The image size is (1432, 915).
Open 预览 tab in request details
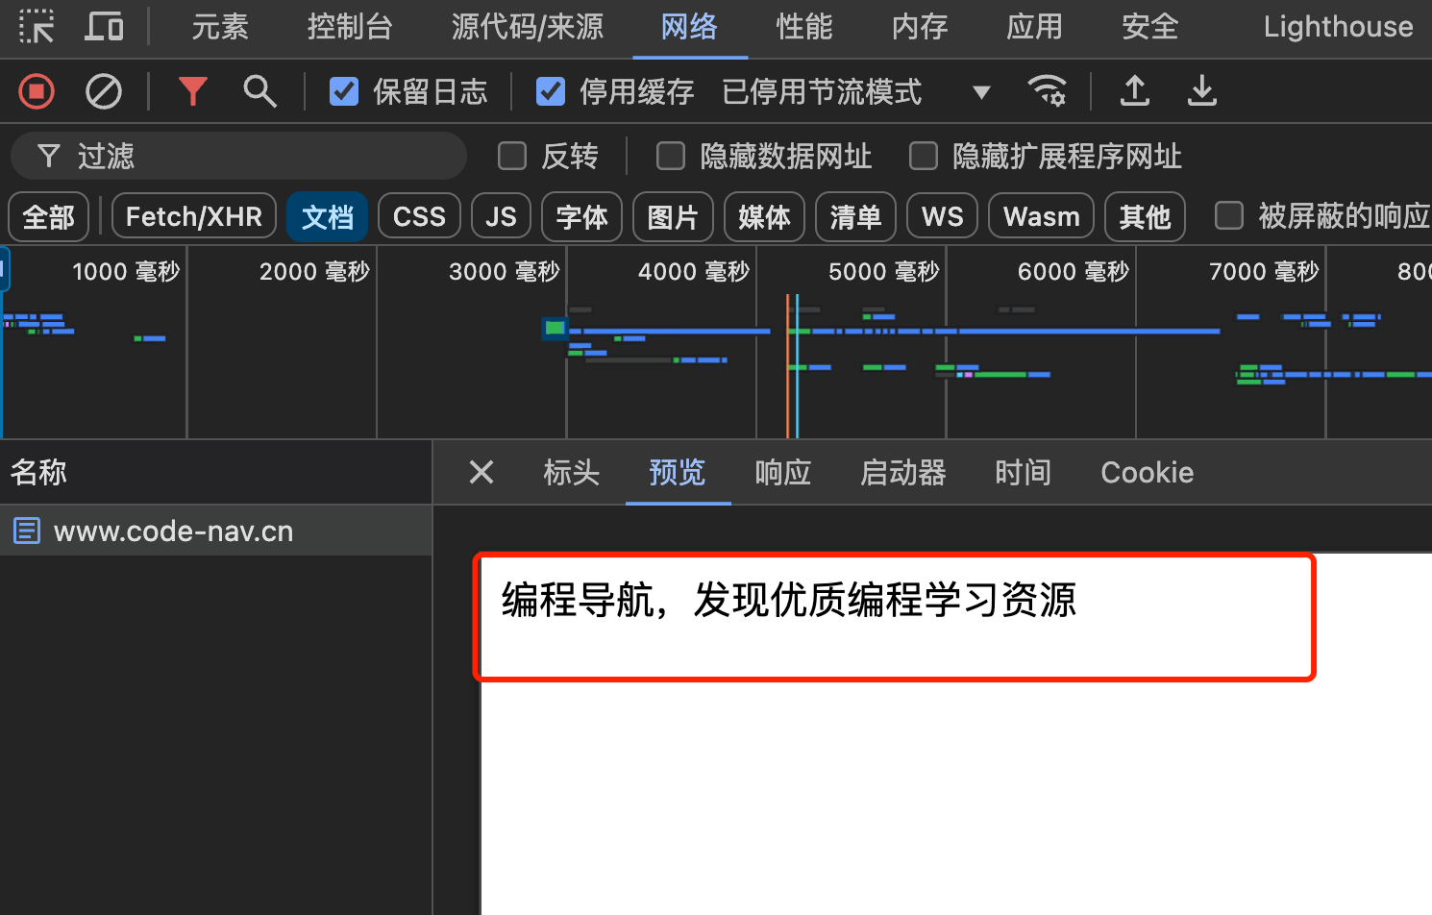pos(678,472)
